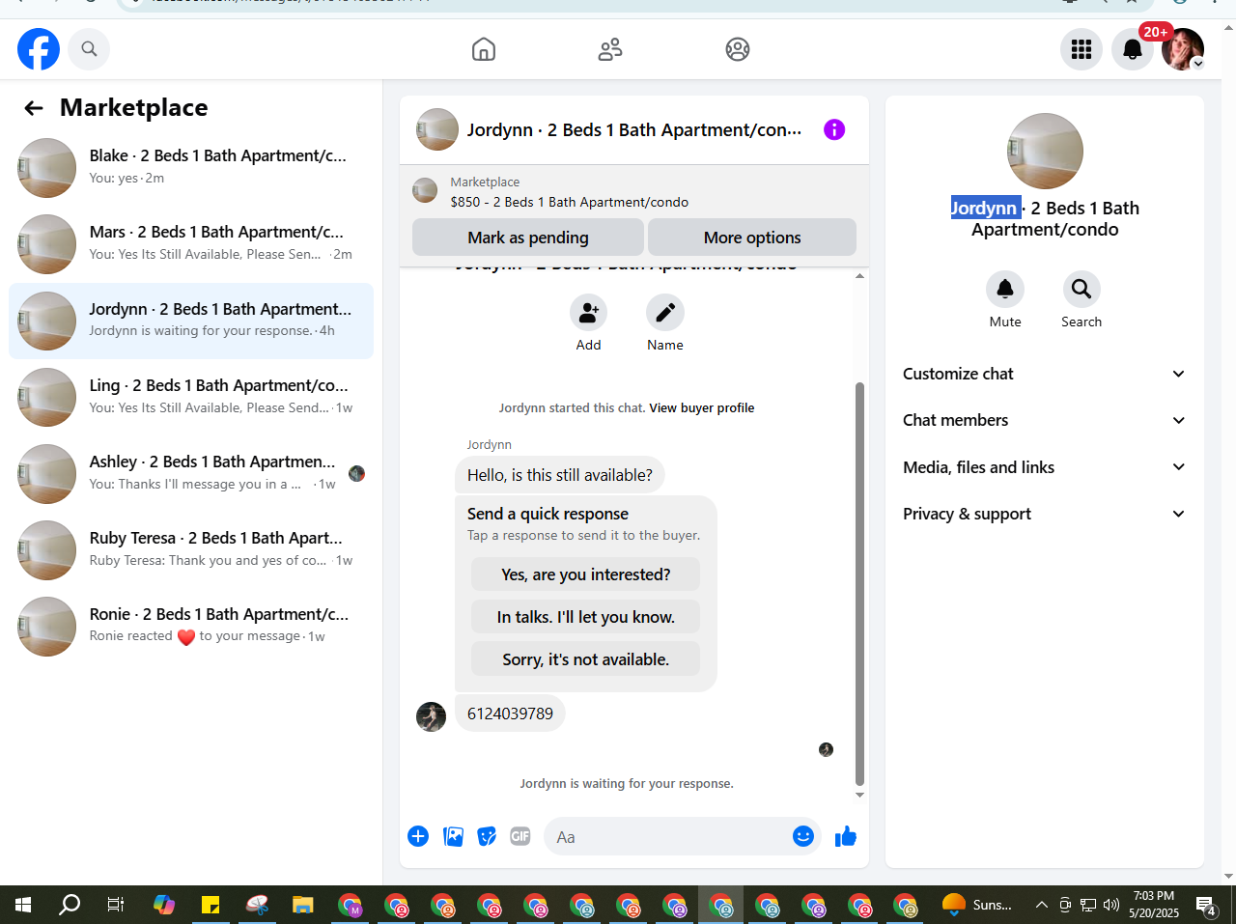This screenshot has width=1236, height=924.
Task: Go to the Home feed icon
Action: click(484, 49)
